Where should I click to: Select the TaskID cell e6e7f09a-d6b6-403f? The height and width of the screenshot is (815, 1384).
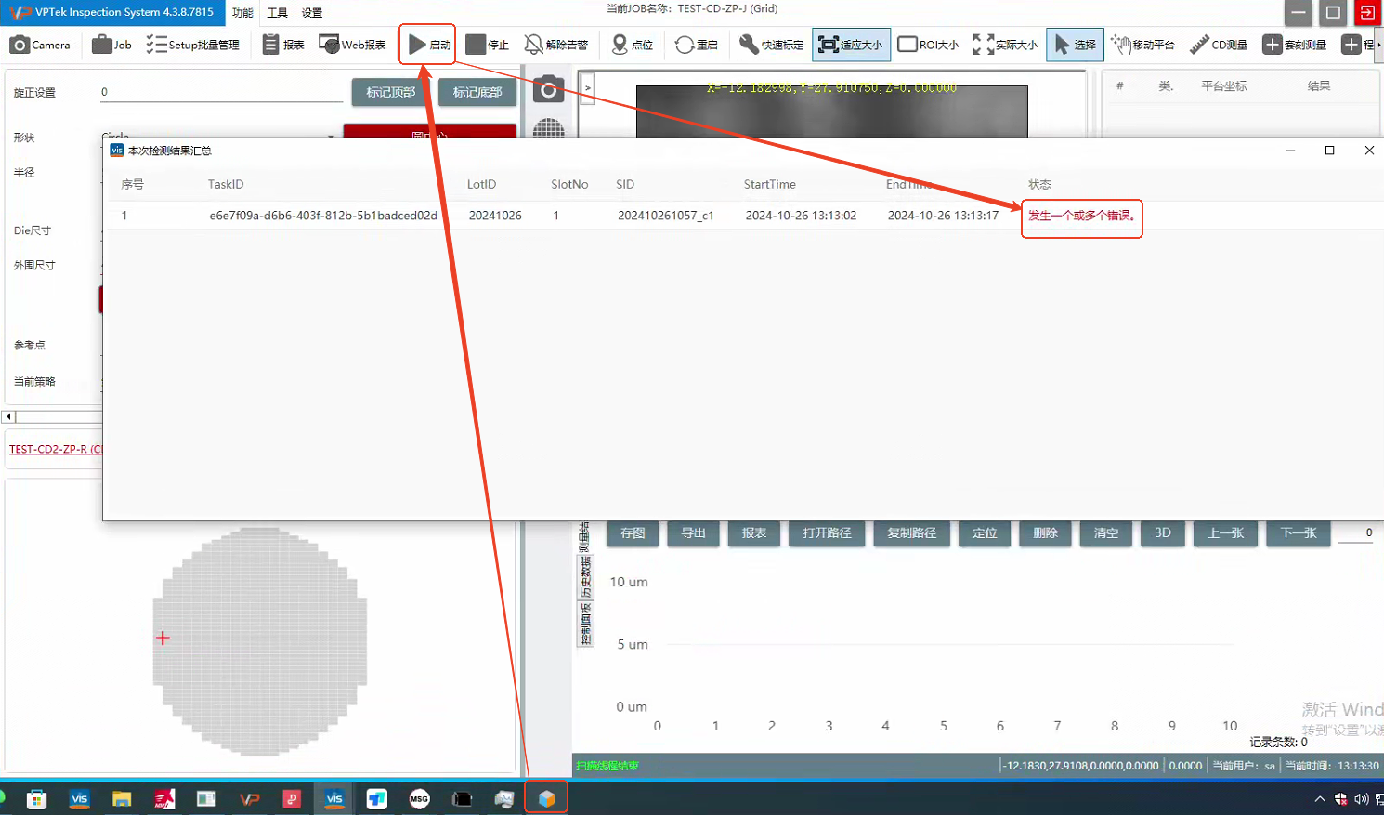coord(323,216)
